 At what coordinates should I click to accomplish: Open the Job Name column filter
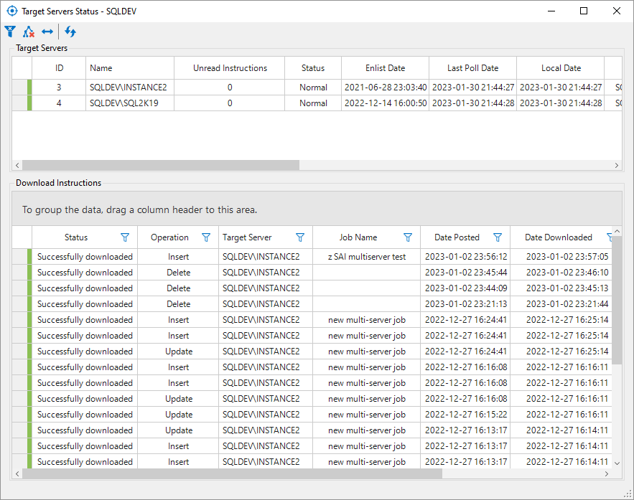[x=408, y=237]
